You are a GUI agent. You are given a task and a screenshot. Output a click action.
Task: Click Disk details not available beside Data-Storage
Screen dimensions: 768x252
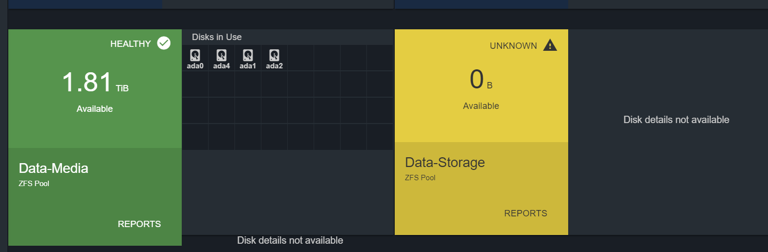676,120
